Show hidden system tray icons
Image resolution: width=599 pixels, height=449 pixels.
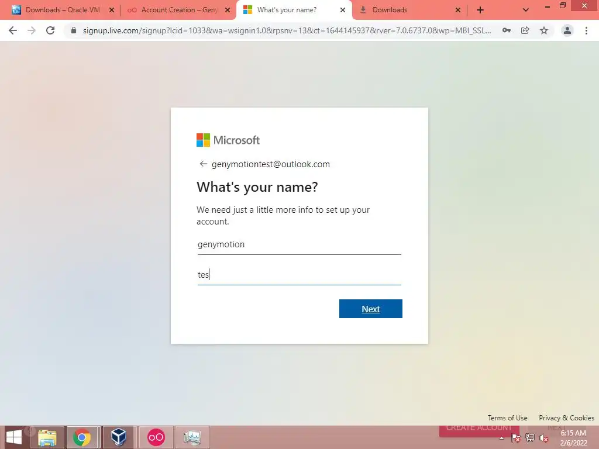pyautogui.click(x=501, y=438)
